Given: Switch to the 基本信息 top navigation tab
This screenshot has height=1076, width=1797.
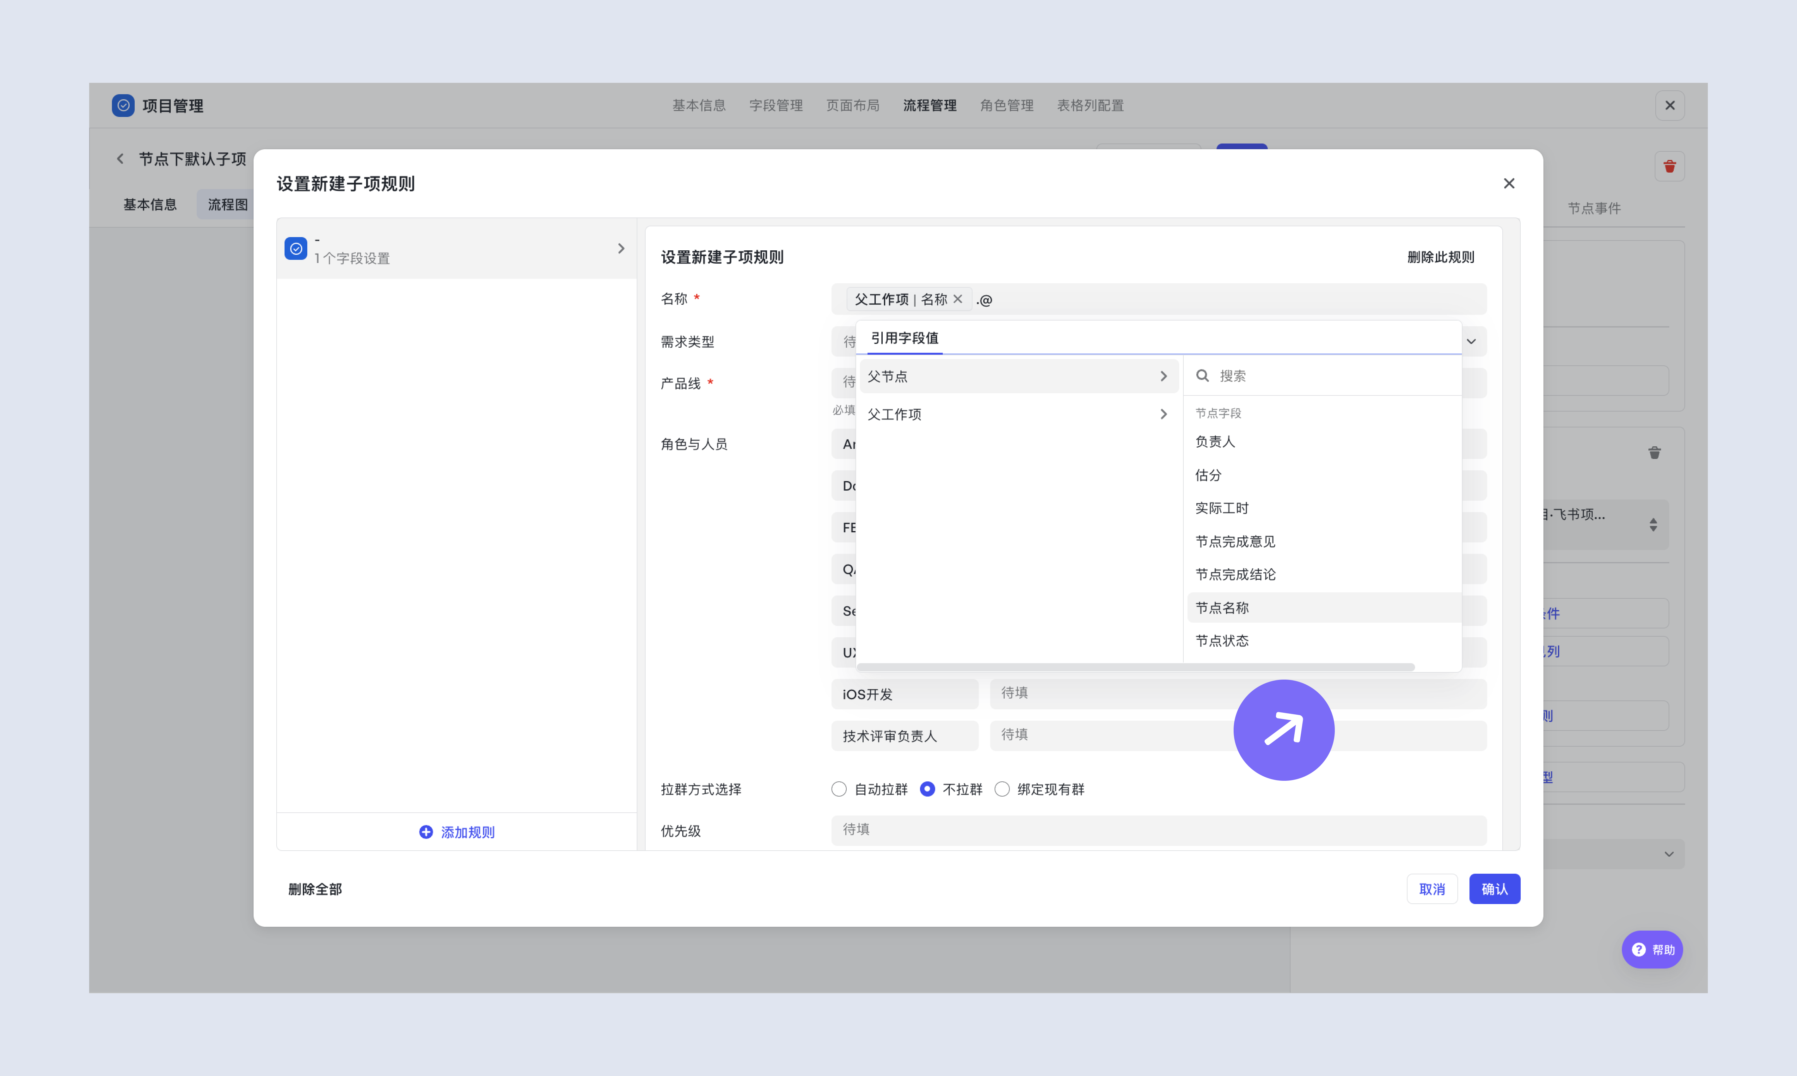Looking at the screenshot, I should coord(699,105).
